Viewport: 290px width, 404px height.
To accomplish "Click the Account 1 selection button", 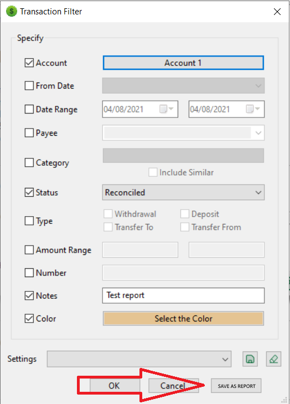I will click(183, 63).
